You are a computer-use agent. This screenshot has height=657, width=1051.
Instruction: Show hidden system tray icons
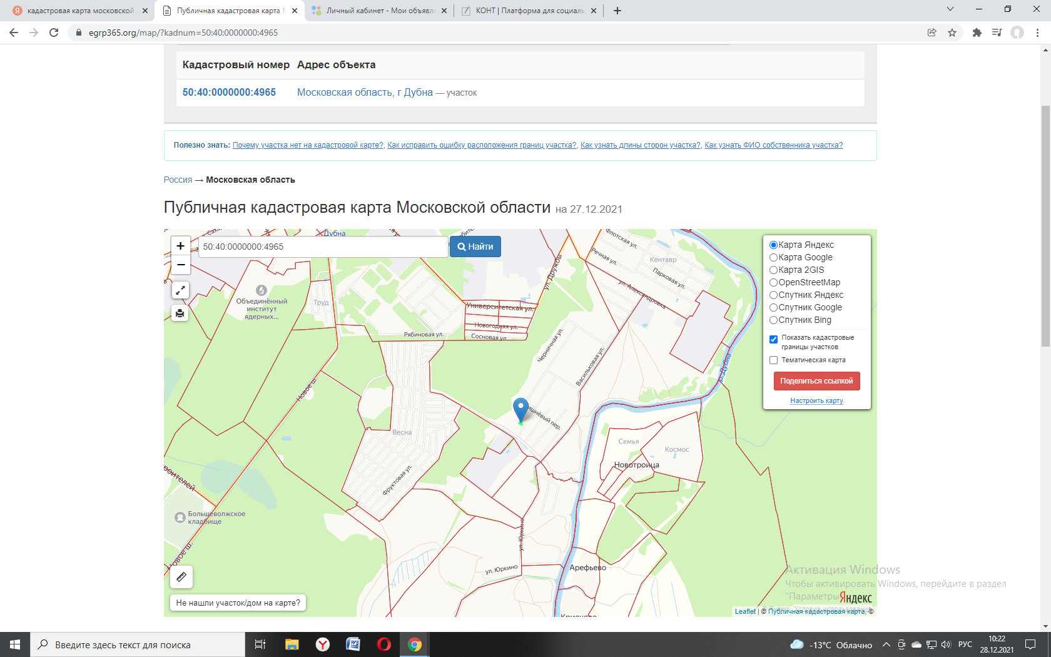tap(886, 644)
